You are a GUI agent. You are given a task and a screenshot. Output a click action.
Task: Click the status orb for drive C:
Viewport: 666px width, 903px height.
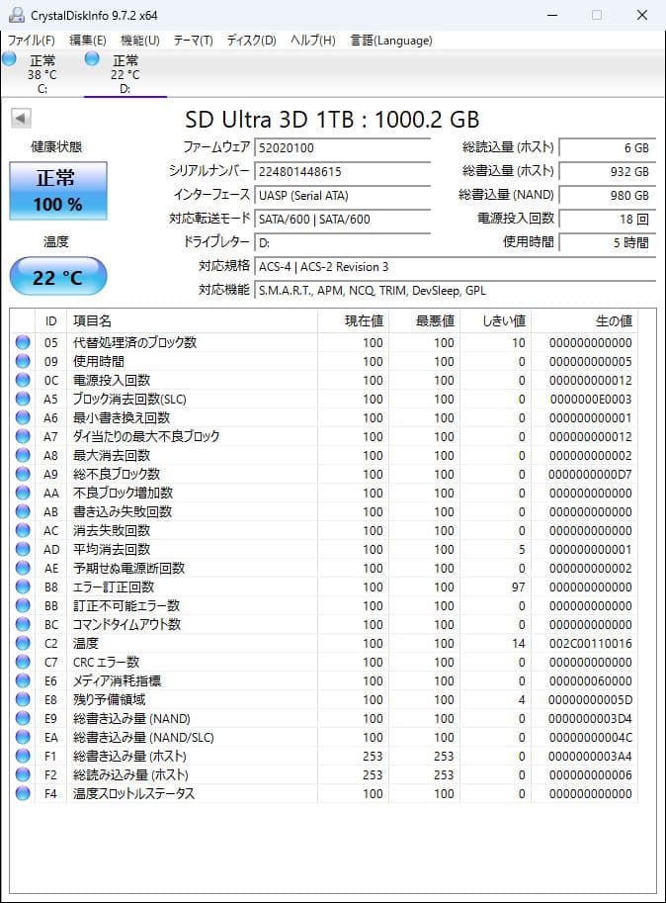9,58
